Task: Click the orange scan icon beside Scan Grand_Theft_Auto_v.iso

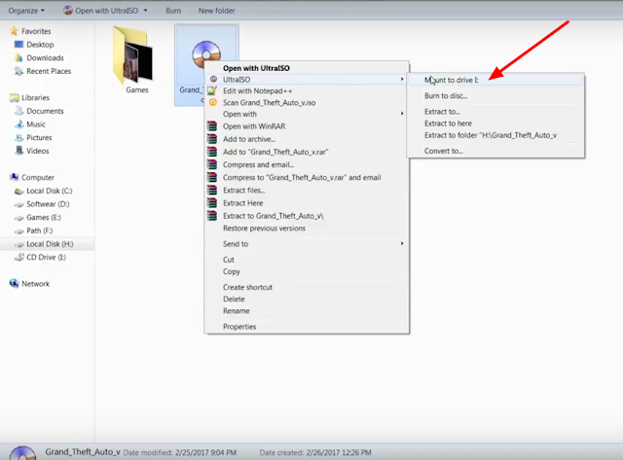Action: tap(213, 102)
